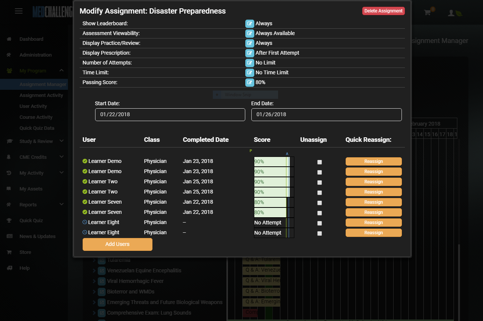This screenshot has width=483, height=321.
Task: Click the Q & A: Viral He... schedule bar
Action: coord(261,281)
